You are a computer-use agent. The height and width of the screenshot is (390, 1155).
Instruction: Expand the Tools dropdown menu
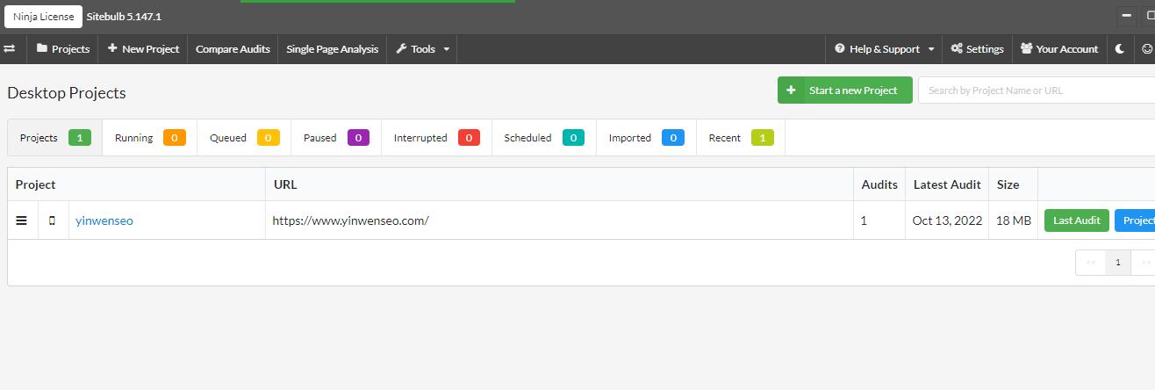pos(422,49)
